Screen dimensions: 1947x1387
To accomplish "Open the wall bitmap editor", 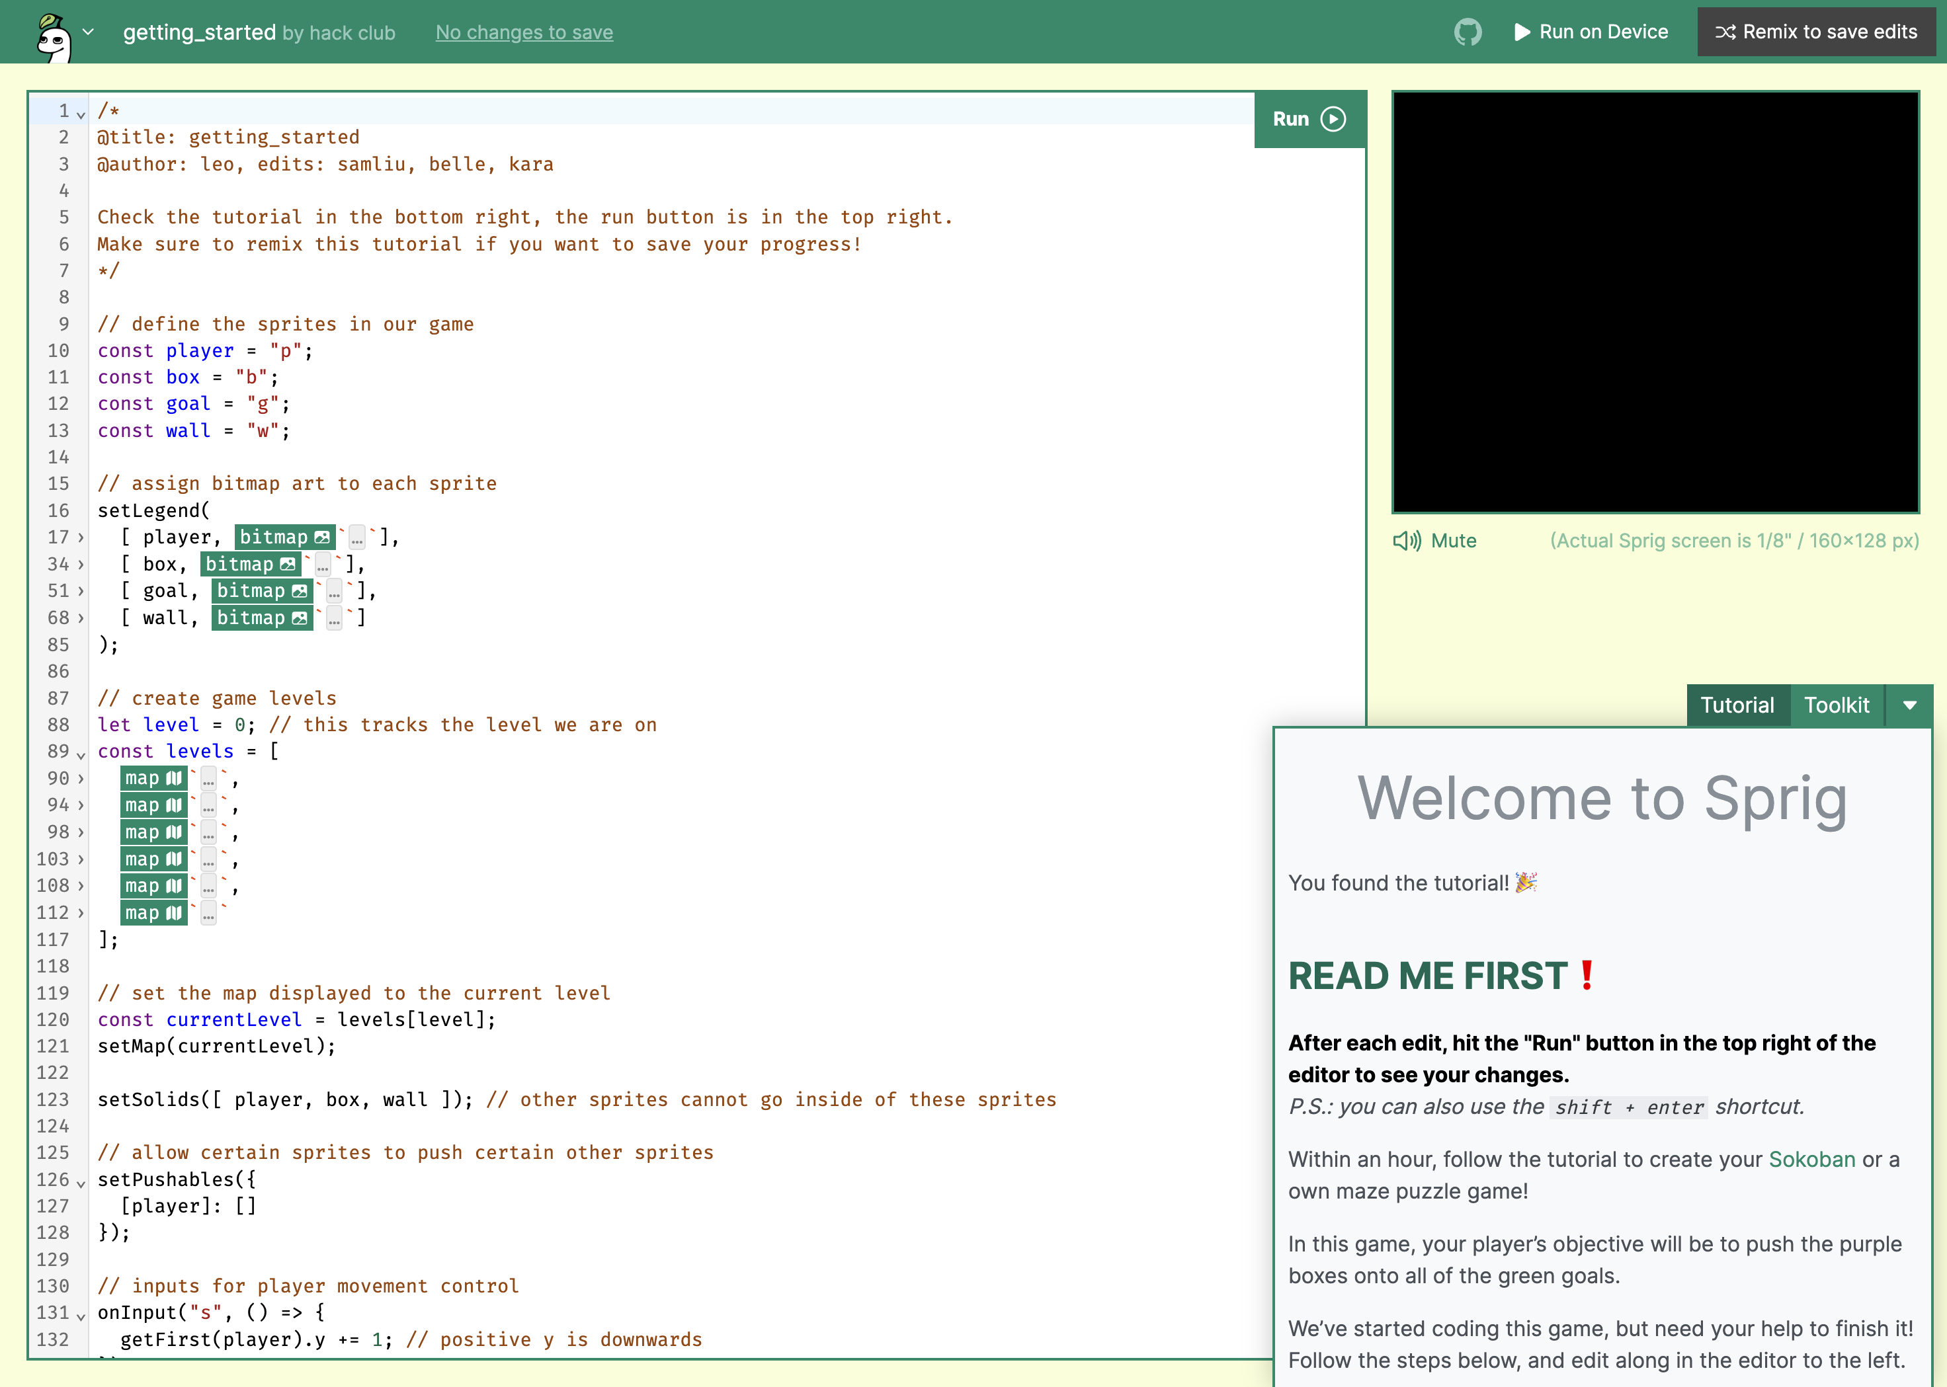I will tap(261, 618).
